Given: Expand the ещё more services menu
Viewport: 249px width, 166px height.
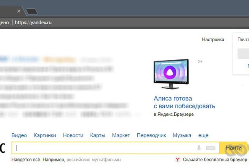Looking at the screenshot, I should point(203,135).
